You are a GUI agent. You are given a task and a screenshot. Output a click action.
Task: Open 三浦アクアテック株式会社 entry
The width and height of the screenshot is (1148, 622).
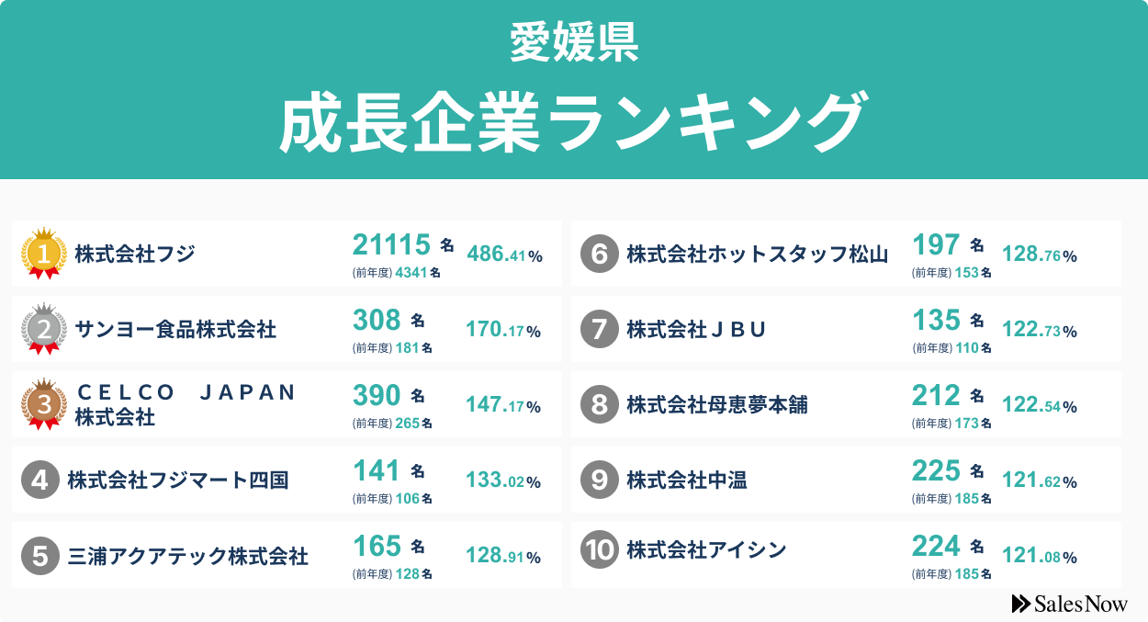pos(187,555)
